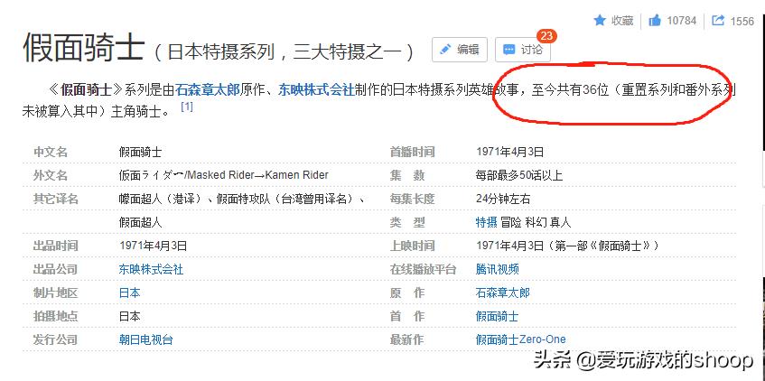Click the pencil icon in the 编辑 button
This screenshot has width=765, height=381.
[444, 50]
